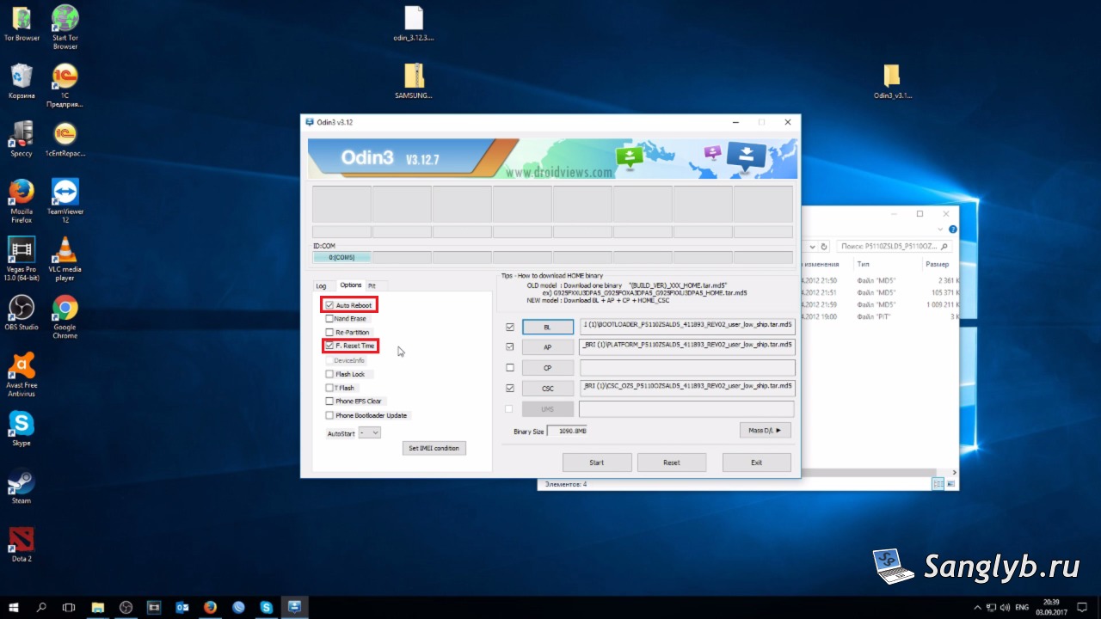Open the SAMSUNG zip archive on desktop
The width and height of the screenshot is (1101, 619).
pyautogui.click(x=414, y=81)
